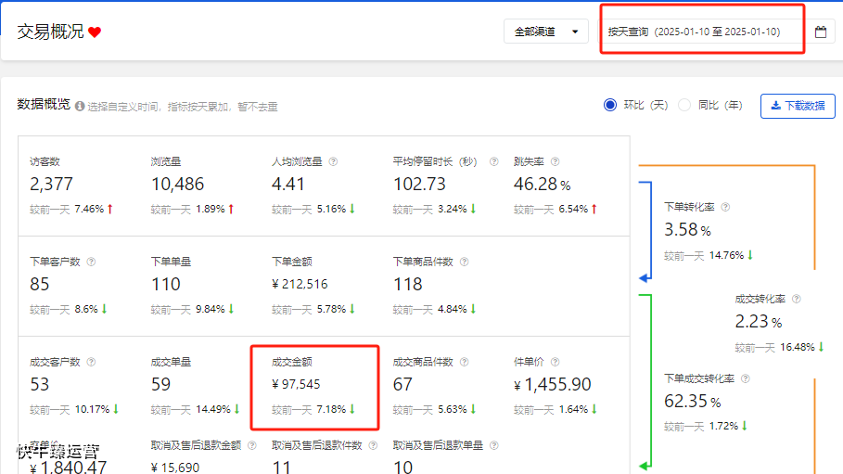Click help icon next to 件单价
This screenshot has width=843, height=474.
[x=555, y=362]
